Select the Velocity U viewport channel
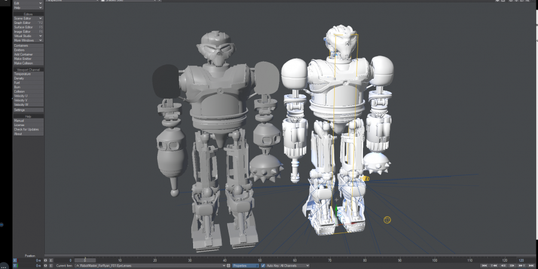This screenshot has width=538, height=269. click(x=28, y=96)
